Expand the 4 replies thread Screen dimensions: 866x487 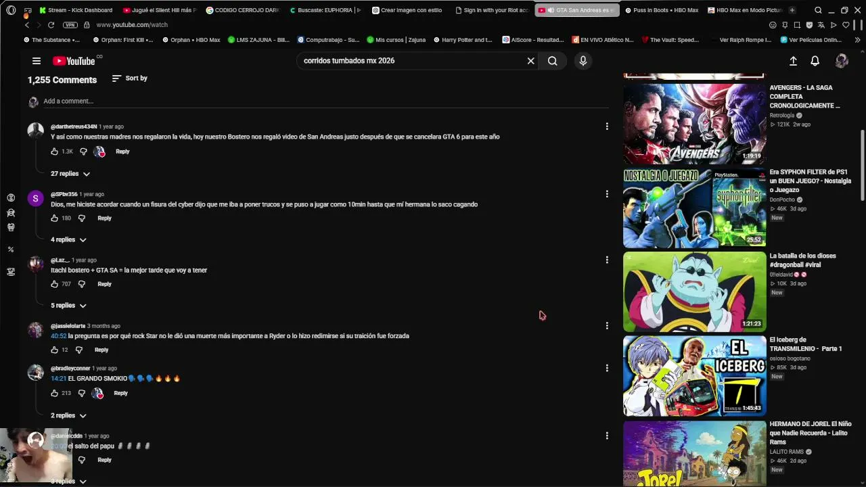(x=68, y=239)
